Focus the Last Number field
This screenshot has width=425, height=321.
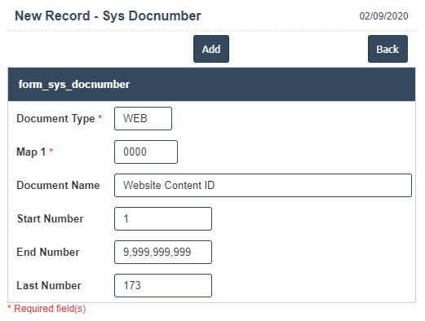[163, 285]
